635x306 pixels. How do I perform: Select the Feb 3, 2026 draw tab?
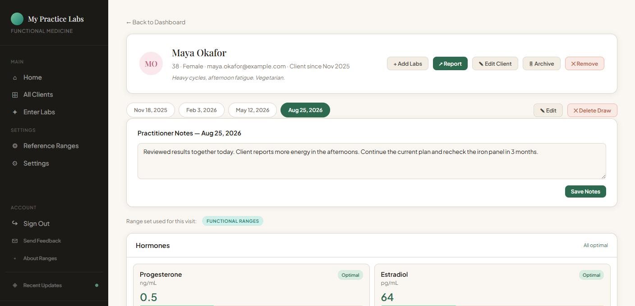pyautogui.click(x=202, y=110)
